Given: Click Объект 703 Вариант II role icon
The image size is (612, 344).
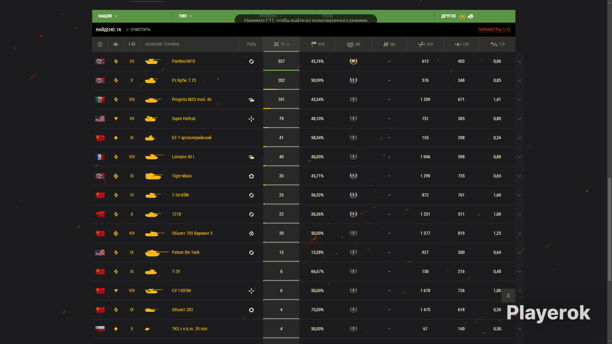Looking at the screenshot, I should coord(251,233).
